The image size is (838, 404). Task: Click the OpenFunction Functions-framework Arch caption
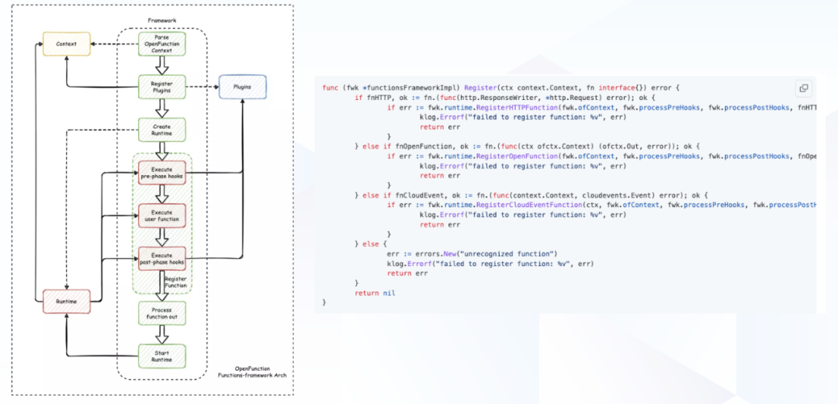coord(252,372)
